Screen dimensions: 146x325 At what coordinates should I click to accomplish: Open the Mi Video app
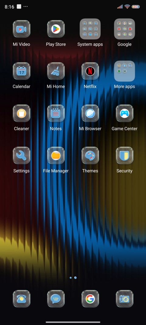(21, 29)
